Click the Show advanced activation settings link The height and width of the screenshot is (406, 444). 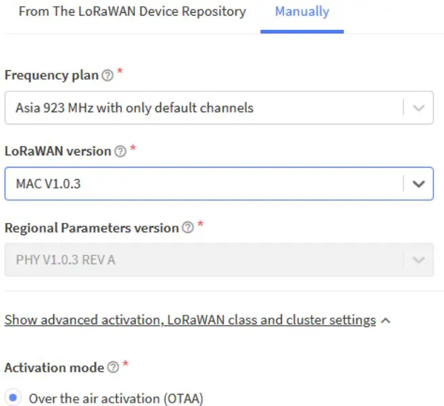point(190,320)
